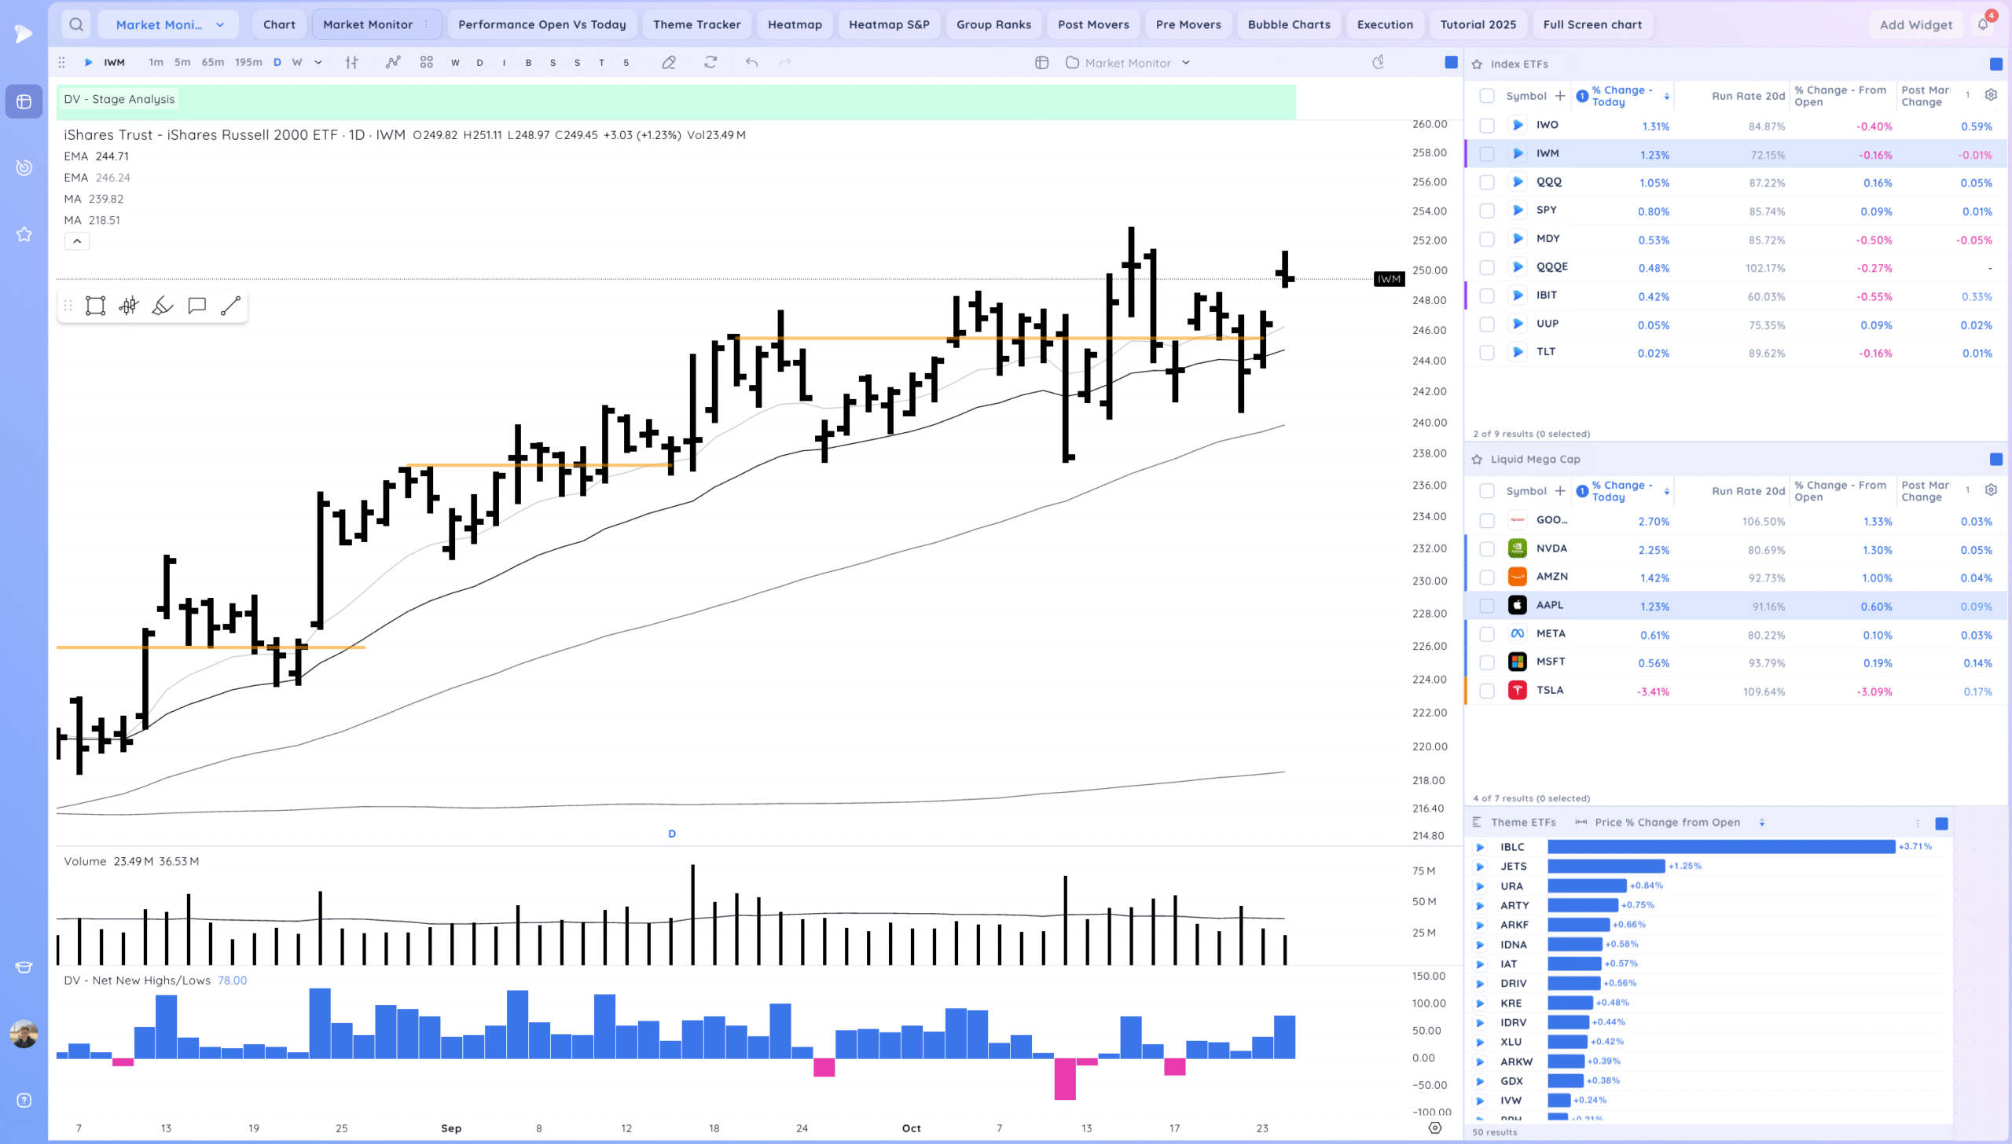Click the help question mark icon
This screenshot has height=1144, width=2012.
[x=24, y=1100]
